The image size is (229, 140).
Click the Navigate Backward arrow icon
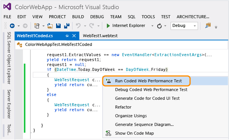coord(12,26)
